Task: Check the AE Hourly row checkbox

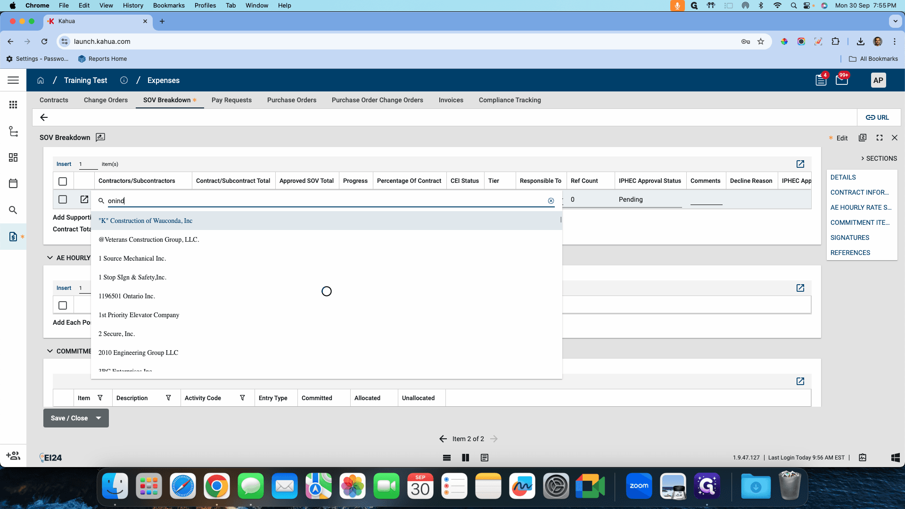Action: point(63,305)
